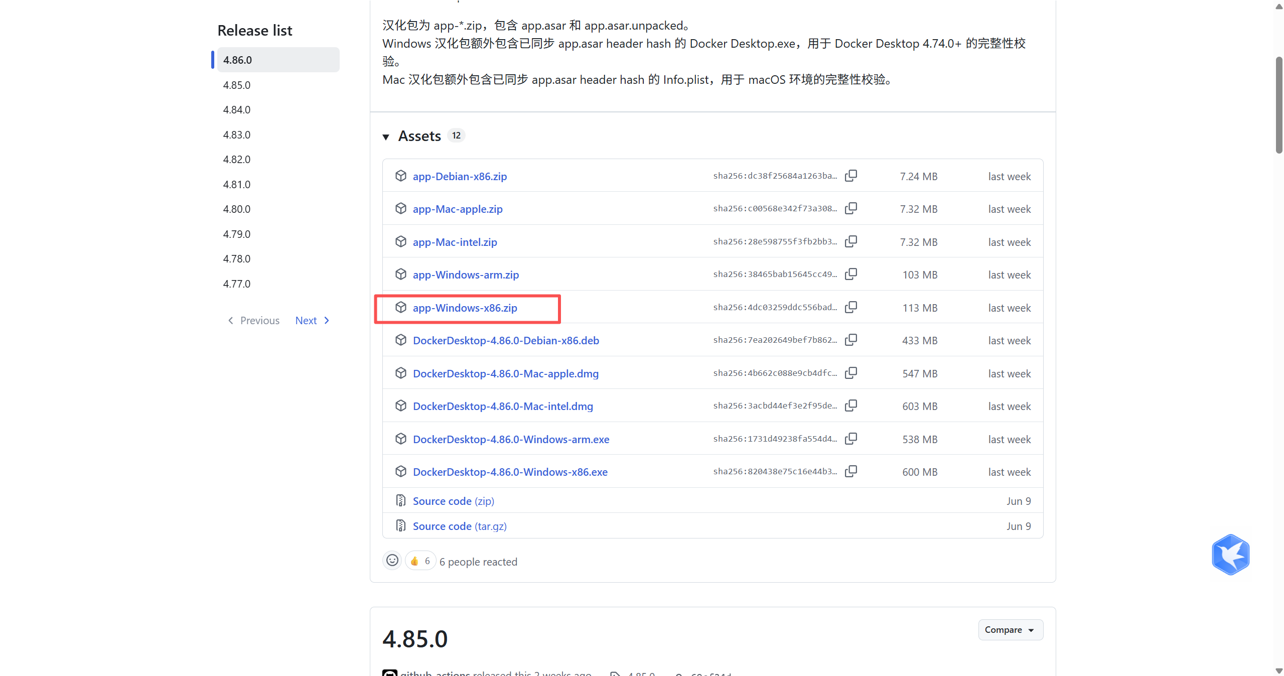
Task: Copy sha256 hash for app-Mac-apple.zip
Action: 851,208
